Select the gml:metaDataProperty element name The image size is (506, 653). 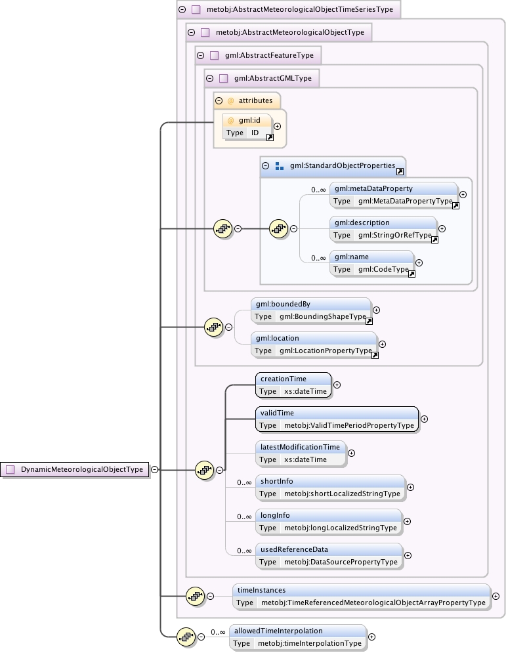(373, 188)
